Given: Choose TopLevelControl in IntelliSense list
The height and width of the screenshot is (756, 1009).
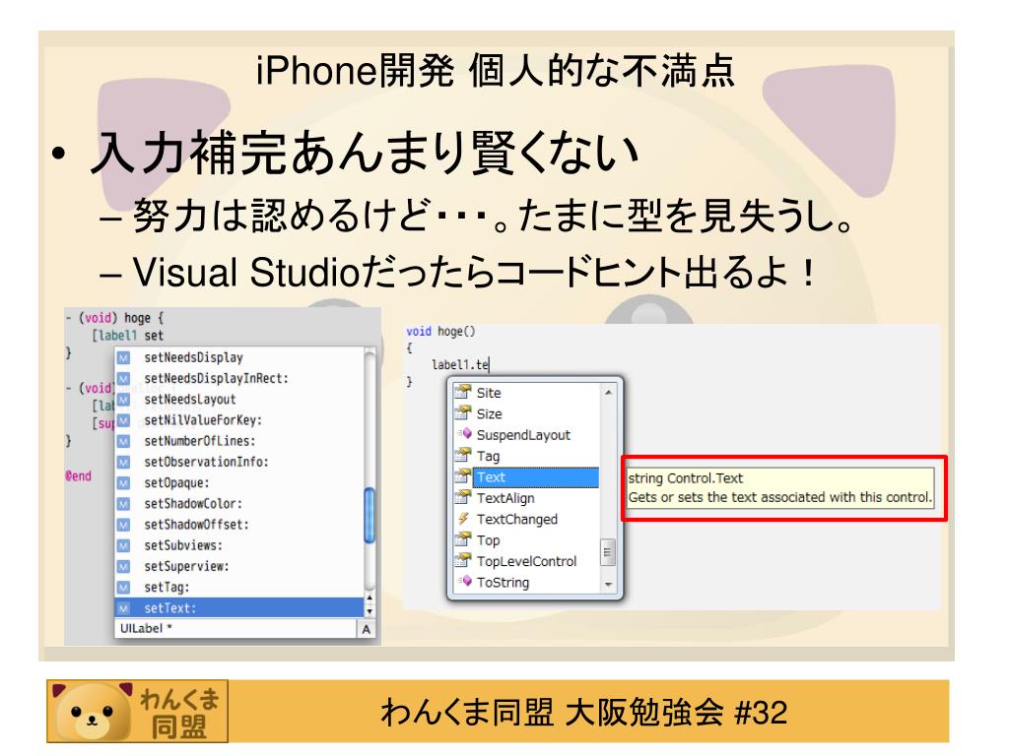Looking at the screenshot, I should pyautogui.click(x=526, y=561).
